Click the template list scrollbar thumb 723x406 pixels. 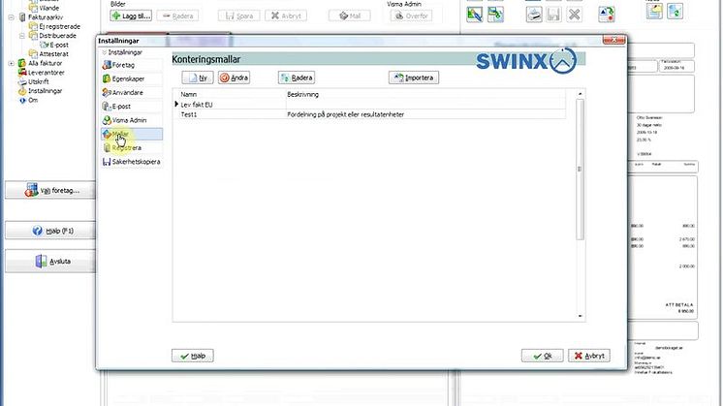[581, 170]
